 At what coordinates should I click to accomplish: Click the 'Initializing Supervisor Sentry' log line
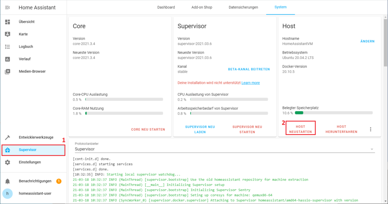pyautogui.click(x=161, y=190)
